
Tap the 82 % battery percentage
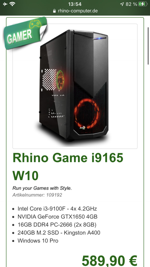(131, 4)
